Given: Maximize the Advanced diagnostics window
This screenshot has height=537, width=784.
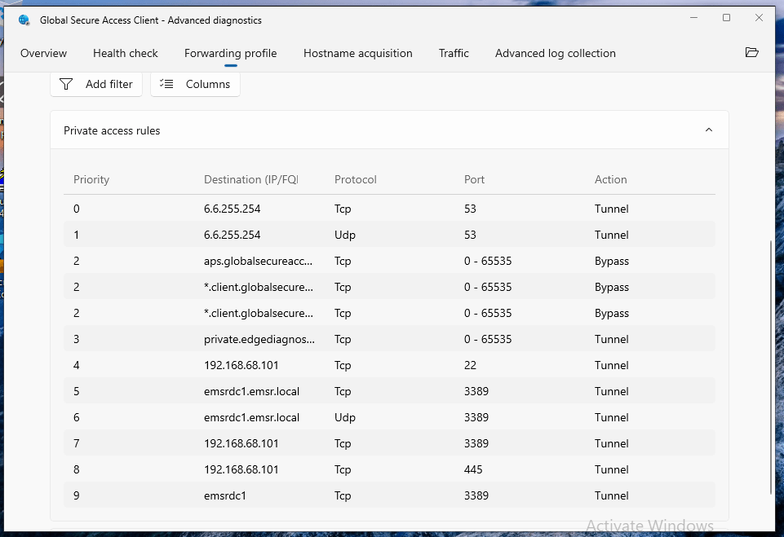Looking at the screenshot, I should 726,18.
